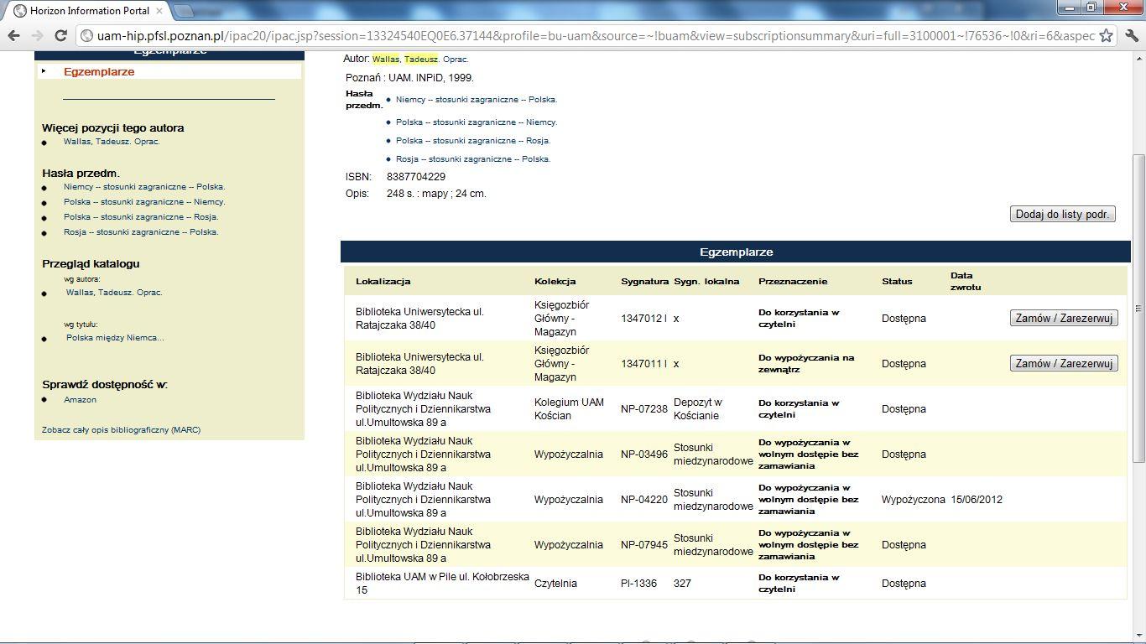Open record subject Polska -- stosunki zagraniczne -- Rosja
This screenshot has height=644, width=1146.
(473, 140)
